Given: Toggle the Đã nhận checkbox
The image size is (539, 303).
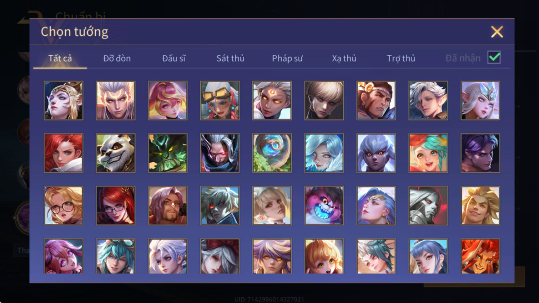Looking at the screenshot, I should pos(494,57).
